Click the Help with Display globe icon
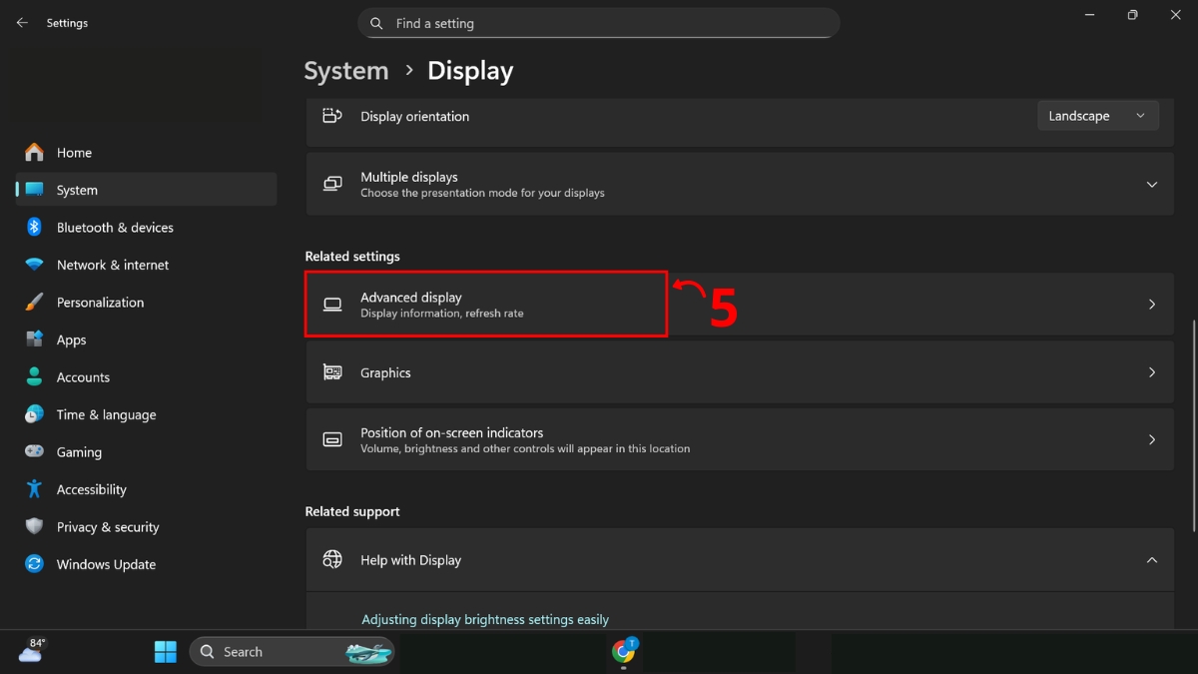The height and width of the screenshot is (674, 1198). click(x=332, y=559)
